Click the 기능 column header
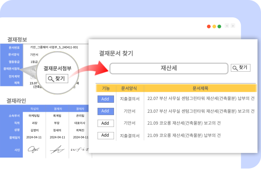Image resolution: width=261 pixels, height=169 pixels. (x=106, y=88)
